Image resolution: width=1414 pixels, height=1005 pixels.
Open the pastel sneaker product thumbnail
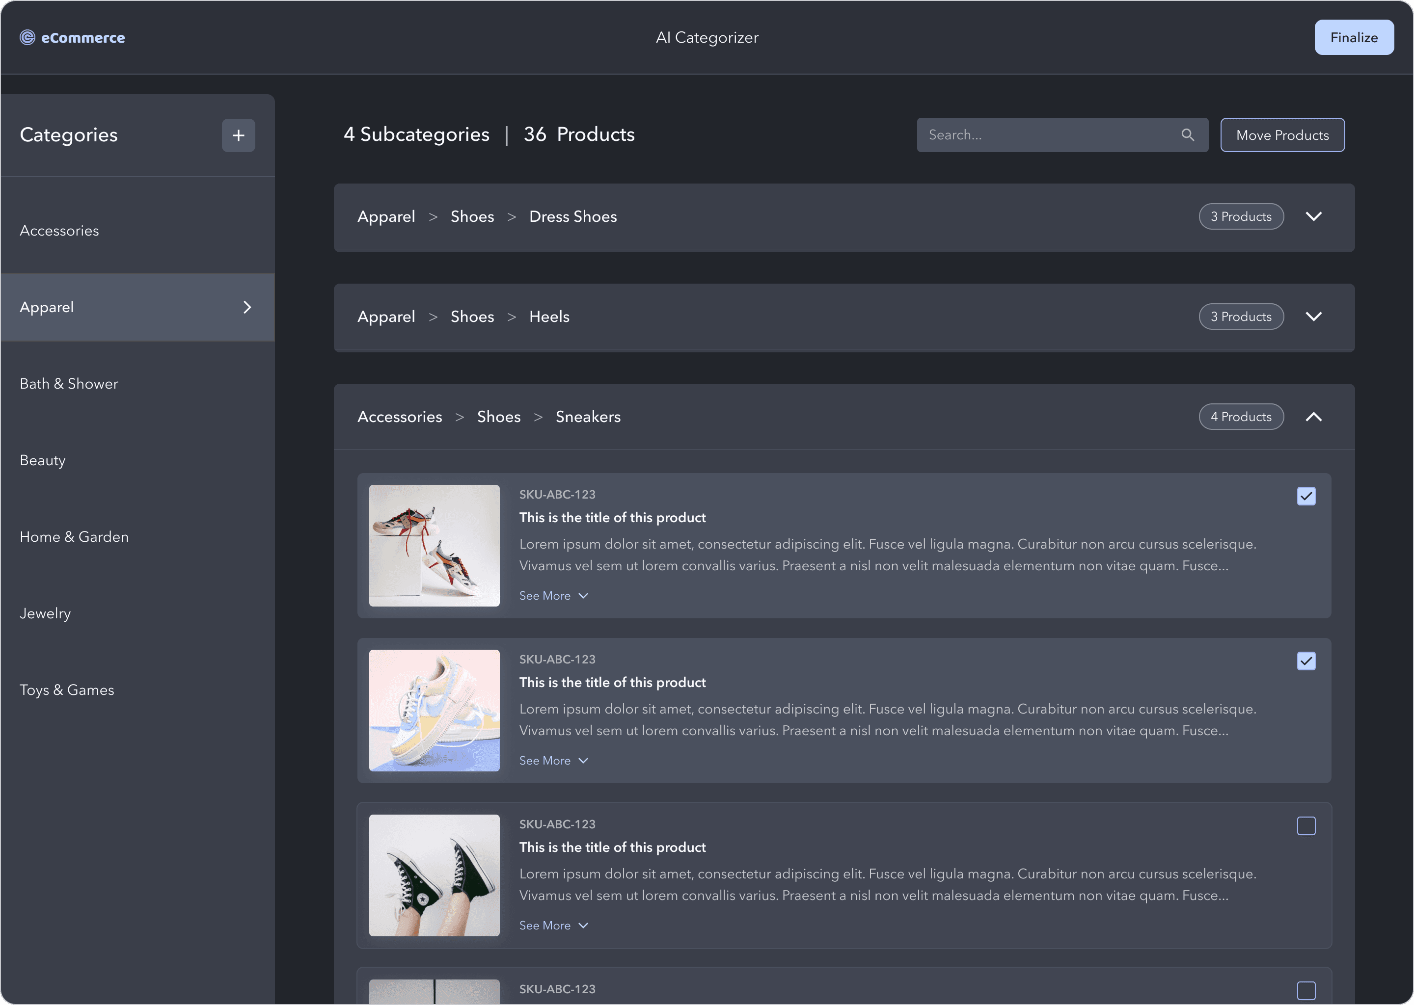point(434,710)
